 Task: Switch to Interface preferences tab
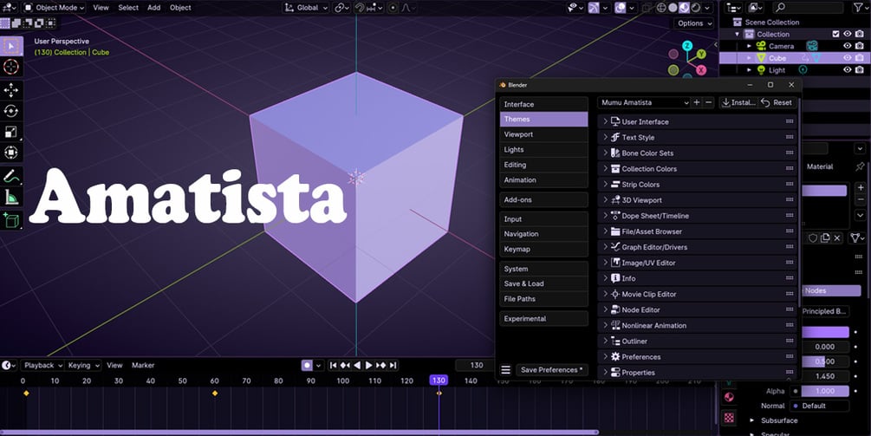(x=543, y=104)
